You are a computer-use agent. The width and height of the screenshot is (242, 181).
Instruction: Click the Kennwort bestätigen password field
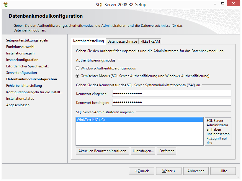pyautogui.click(x=172, y=102)
